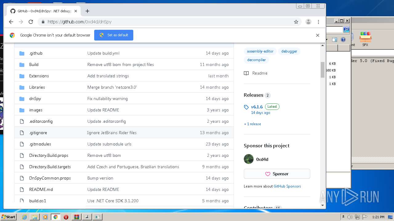Open 'Update submodule urls' commit
394x221 pixels.
tap(109, 144)
